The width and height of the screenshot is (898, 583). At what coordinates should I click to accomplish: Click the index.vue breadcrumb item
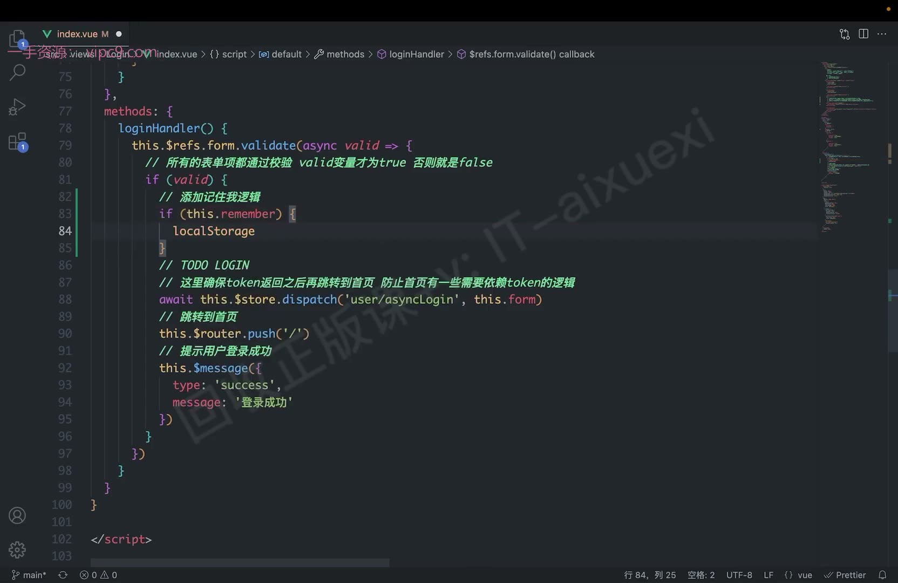(x=171, y=54)
